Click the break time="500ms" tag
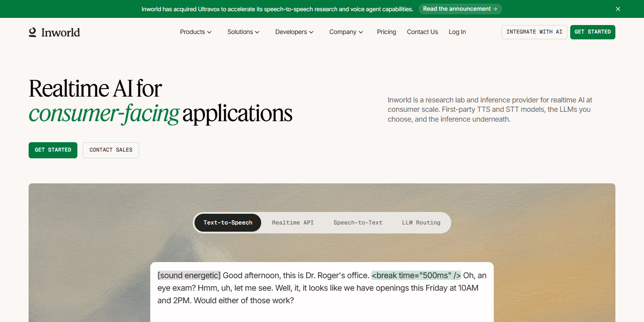 (x=416, y=275)
